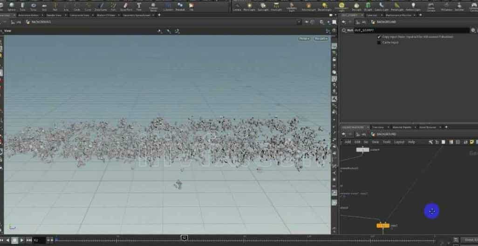
Task: Select the Torus shelf tool
Action: coord(34,6)
